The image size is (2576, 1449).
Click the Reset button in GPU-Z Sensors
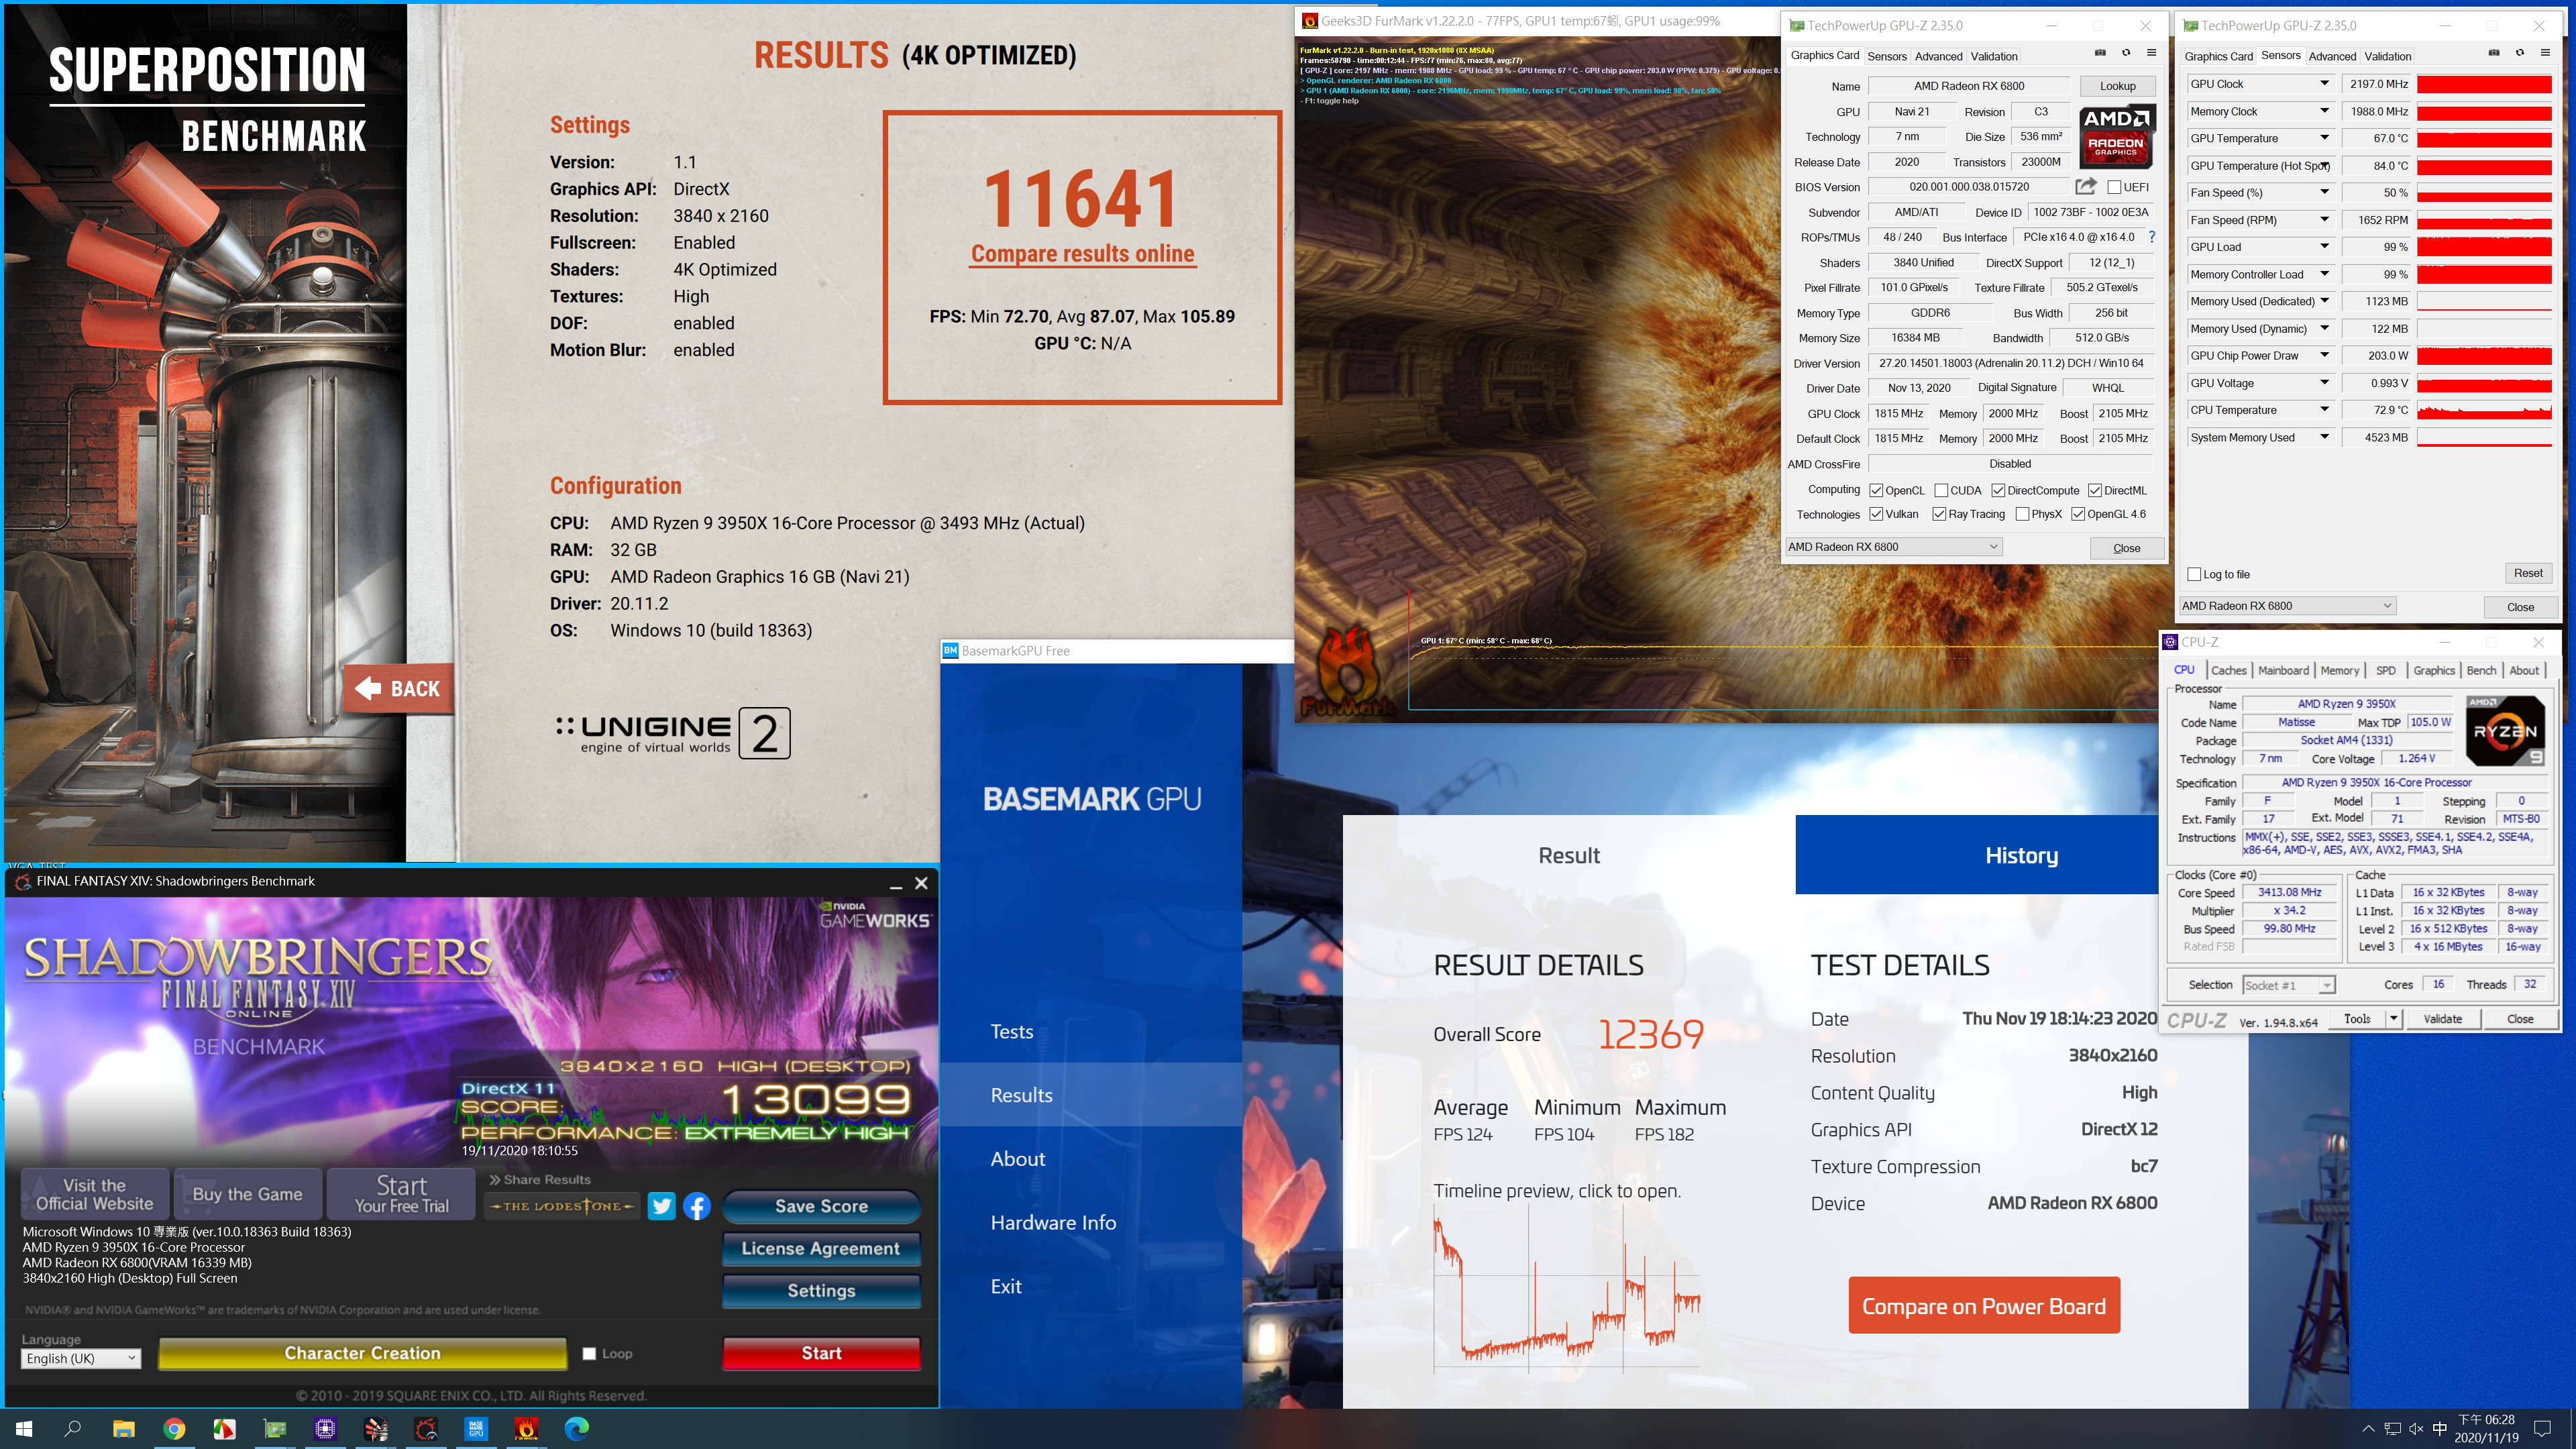tap(2528, 573)
